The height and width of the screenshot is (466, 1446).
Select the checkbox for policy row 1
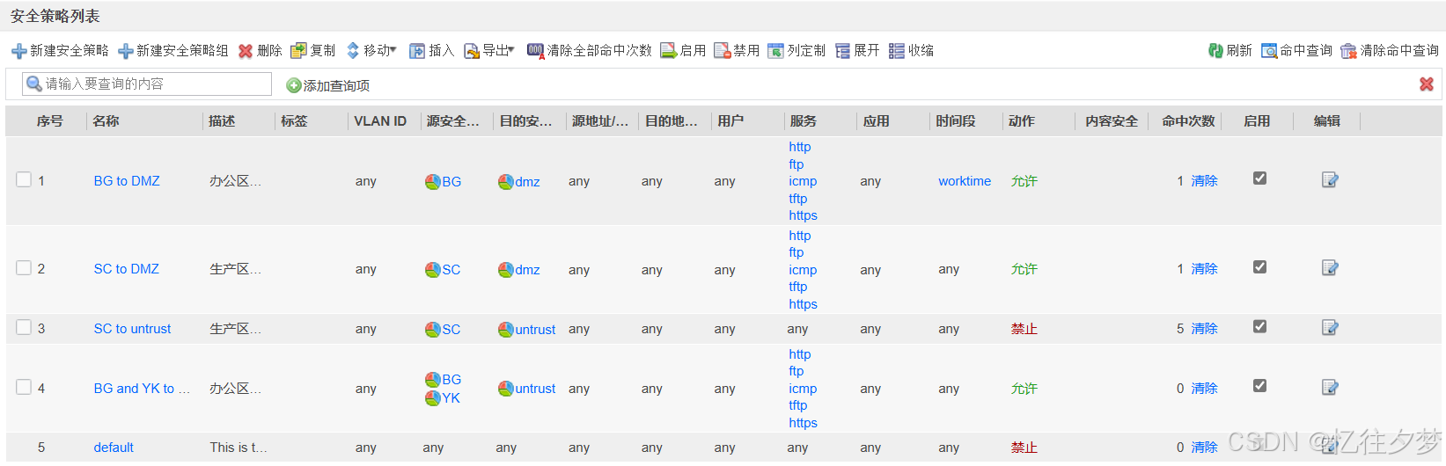coord(24,179)
